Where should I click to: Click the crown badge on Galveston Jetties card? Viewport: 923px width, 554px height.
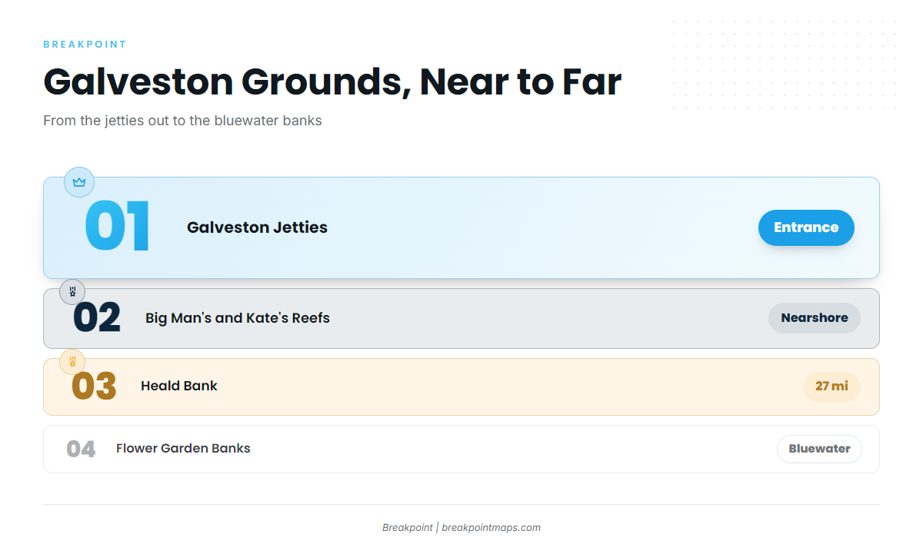(79, 182)
